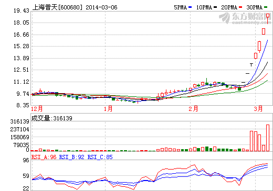
Task: Click the 20PMA legend label
Action: (229, 7)
